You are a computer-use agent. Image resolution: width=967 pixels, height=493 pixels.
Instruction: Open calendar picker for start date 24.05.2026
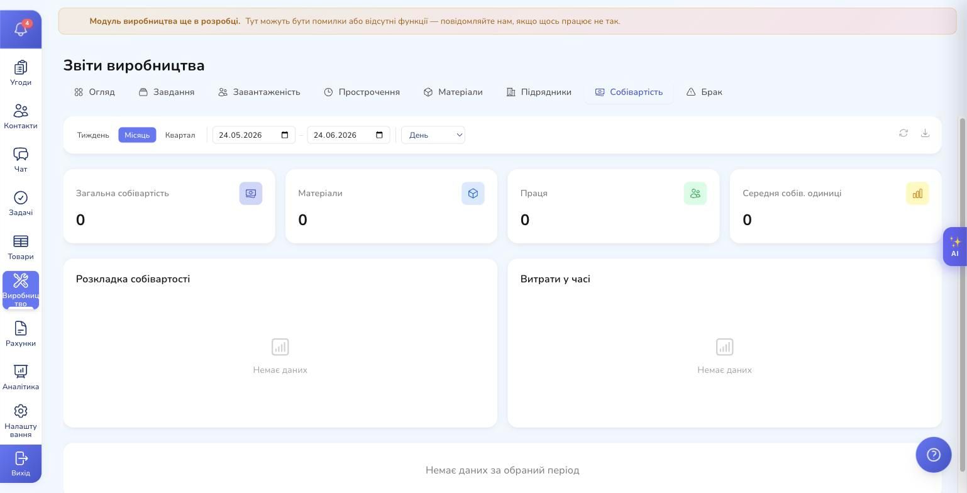tap(285, 135)
